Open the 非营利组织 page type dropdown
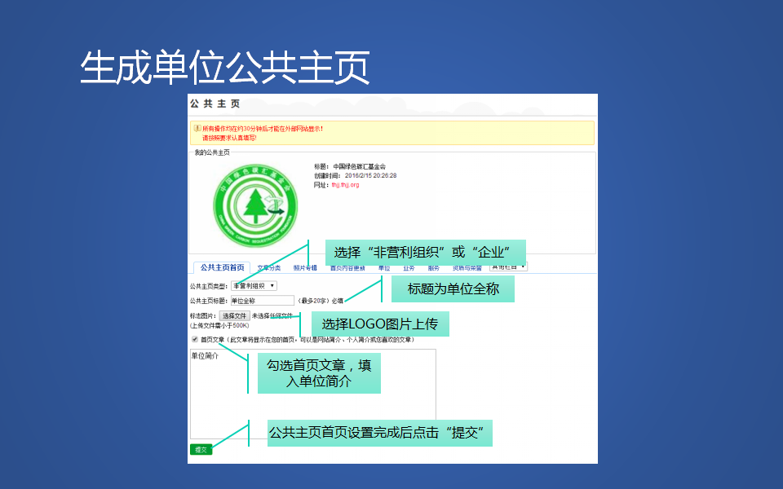Image resolution: width=783 pixels, height=489 pixels. coord(254,286)
